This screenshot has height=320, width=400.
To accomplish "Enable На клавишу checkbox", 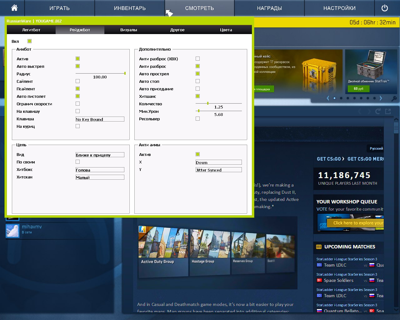I will tap(78, 111).
